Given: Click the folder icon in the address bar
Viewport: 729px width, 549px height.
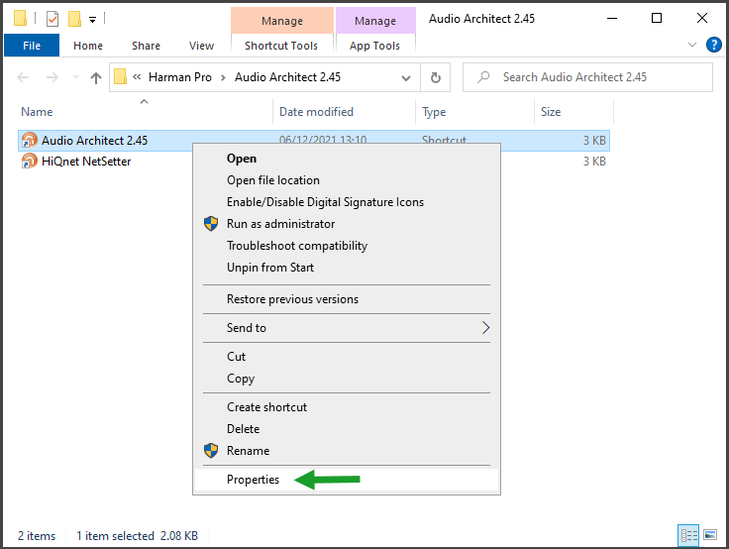Looking at the screenshot, I should coord(121,76).
